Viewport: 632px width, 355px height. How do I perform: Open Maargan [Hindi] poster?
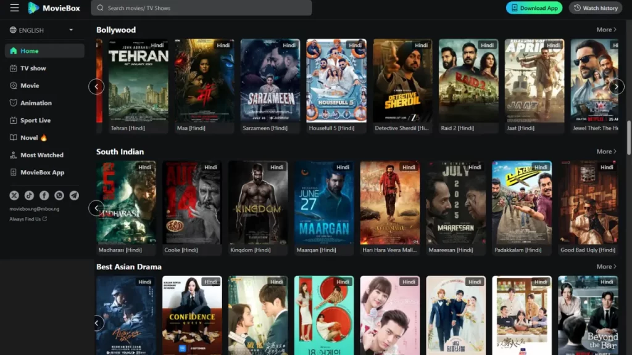324,202
